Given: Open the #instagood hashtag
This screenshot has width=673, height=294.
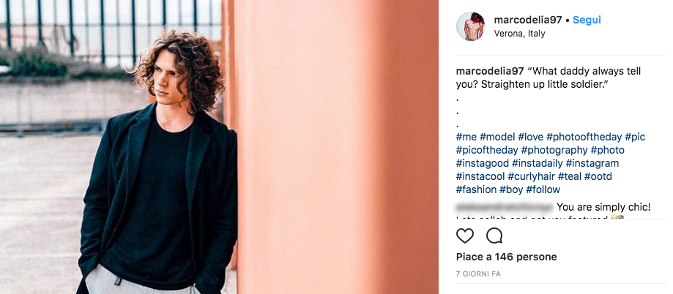Looking at the screenshot, I should (483, 163).
